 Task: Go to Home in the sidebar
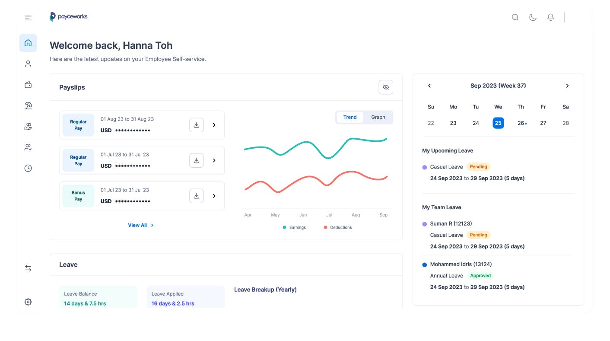pyautogui.click(x=28, y=43)
